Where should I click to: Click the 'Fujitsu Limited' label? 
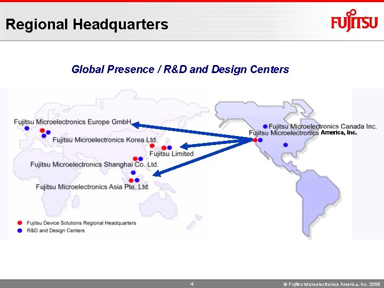171,154
